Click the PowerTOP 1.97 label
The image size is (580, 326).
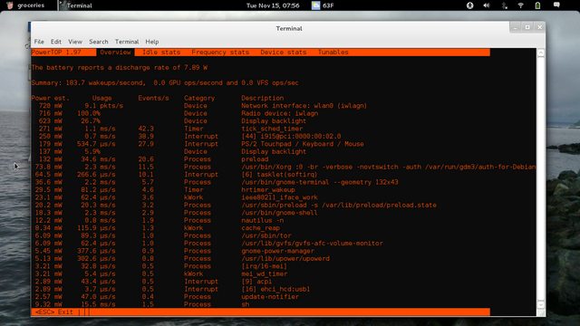tap(56, 53)
